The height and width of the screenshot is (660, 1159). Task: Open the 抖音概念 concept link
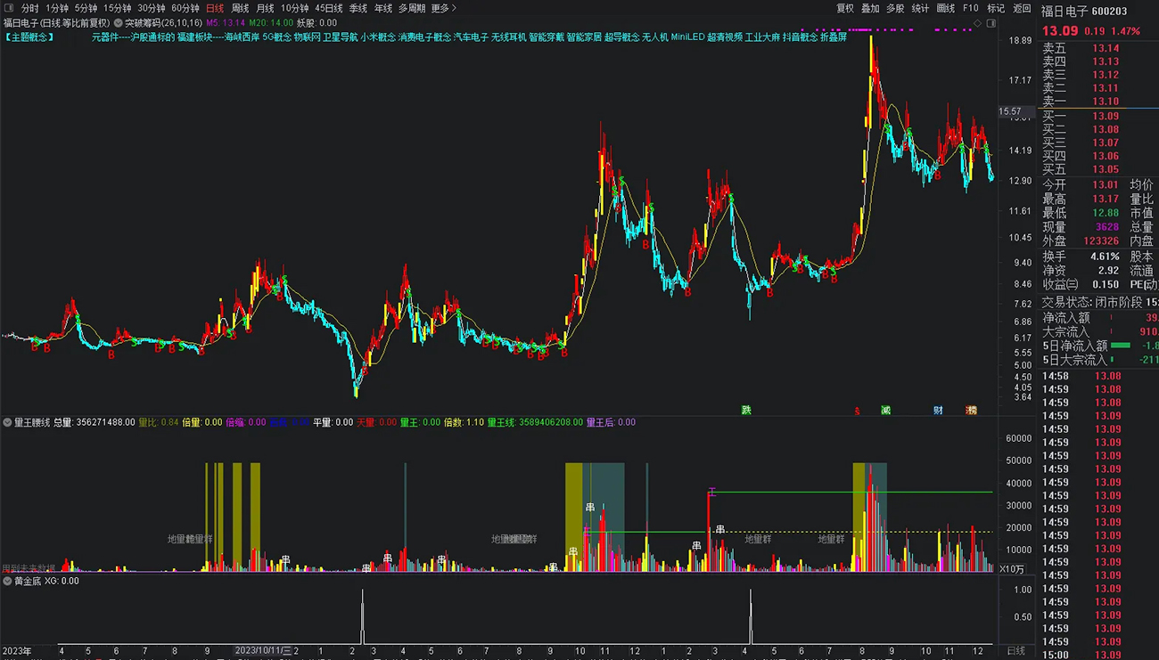pos(800,37)
